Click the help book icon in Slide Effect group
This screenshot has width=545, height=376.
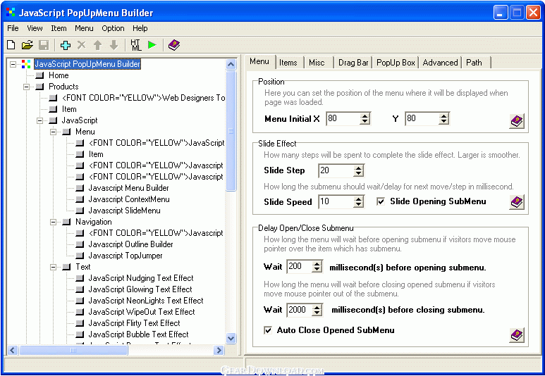(x=517, y=202)
